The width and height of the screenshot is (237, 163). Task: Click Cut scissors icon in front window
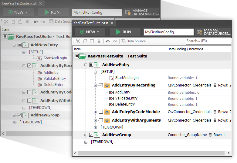pyautogui.click(x=78, y=41)
